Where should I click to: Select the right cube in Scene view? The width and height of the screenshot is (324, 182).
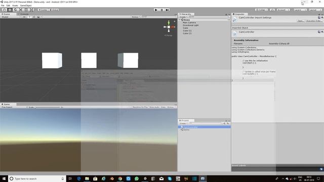click(128, 60)
